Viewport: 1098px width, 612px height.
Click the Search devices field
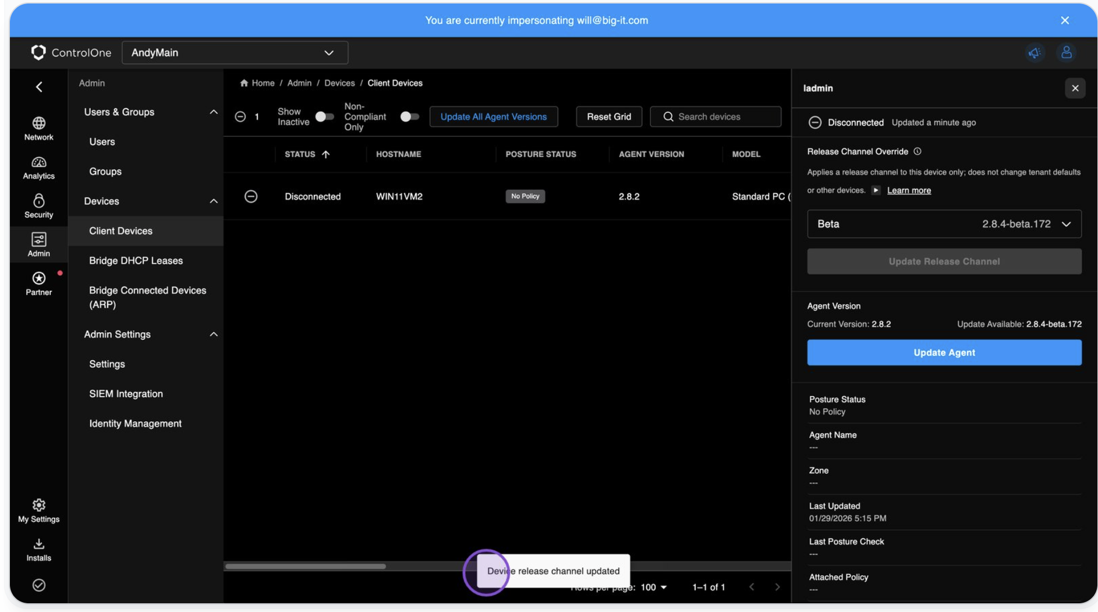click(x=722, y=117)
